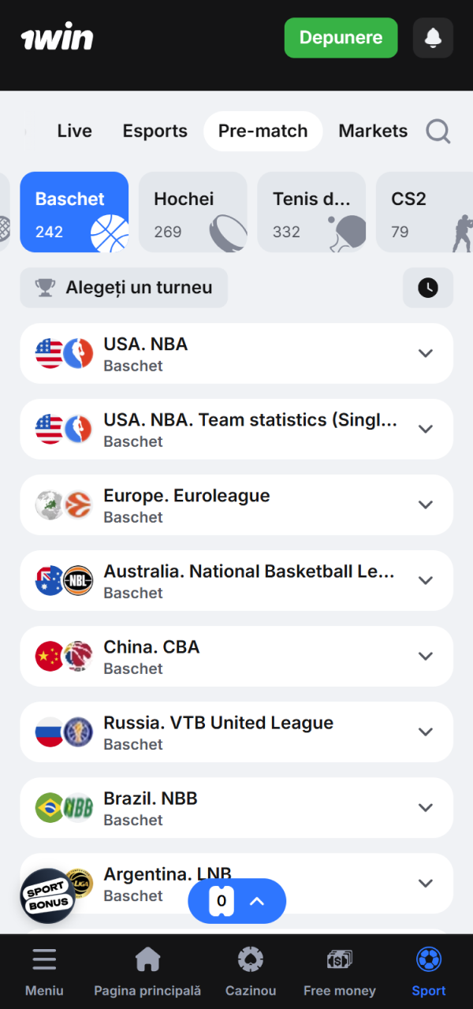
Task: Select the Baschet sport category
Action: (x=74, y=211)
